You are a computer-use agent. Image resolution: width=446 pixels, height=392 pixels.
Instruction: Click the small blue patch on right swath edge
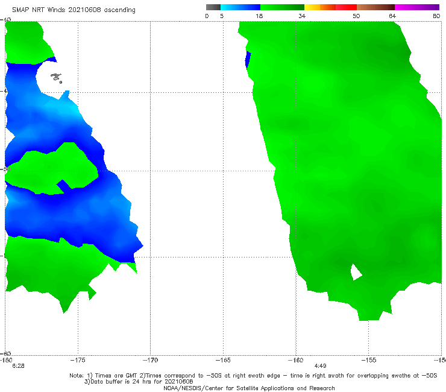point(248,60)
